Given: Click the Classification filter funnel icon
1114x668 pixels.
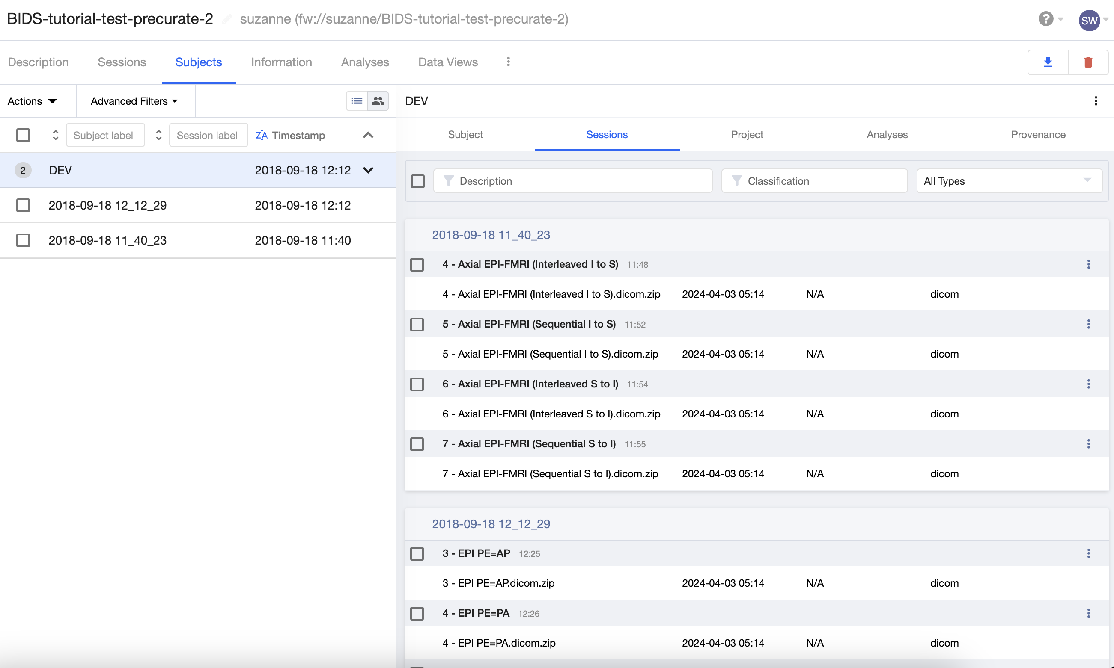Looking at the screenshot, I should point(736,181).
